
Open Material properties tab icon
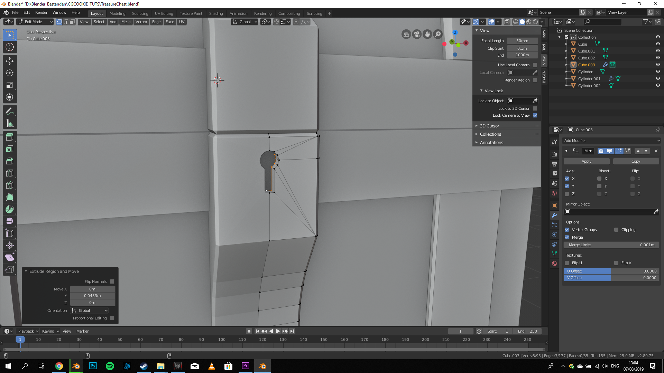(554, 264)
